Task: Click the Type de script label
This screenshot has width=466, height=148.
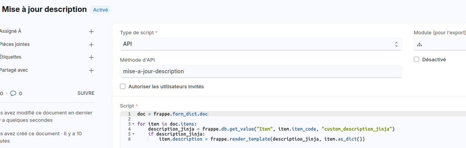Action: [x=137, y=33]
